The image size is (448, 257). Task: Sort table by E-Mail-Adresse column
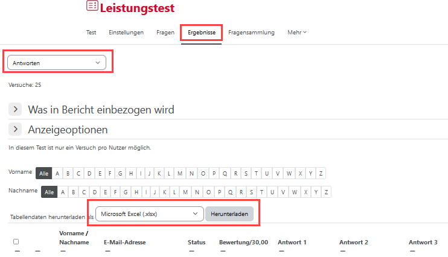[x=124, y=242]
